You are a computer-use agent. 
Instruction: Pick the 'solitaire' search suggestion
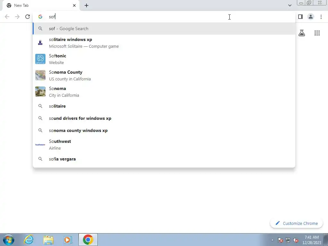164,106
